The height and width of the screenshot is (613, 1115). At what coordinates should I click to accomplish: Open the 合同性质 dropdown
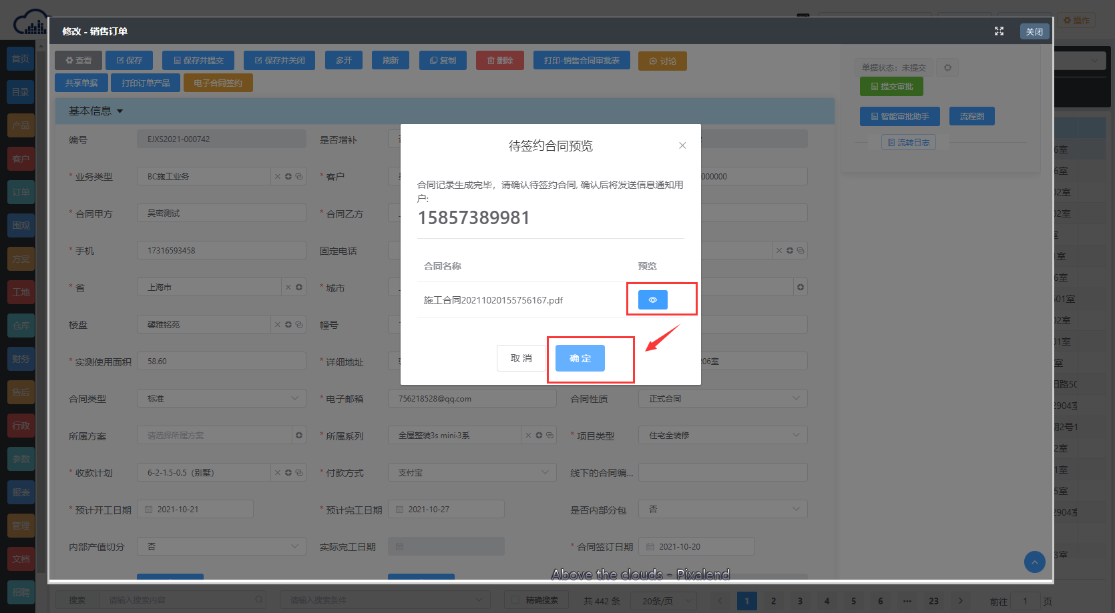click(722, 399)
